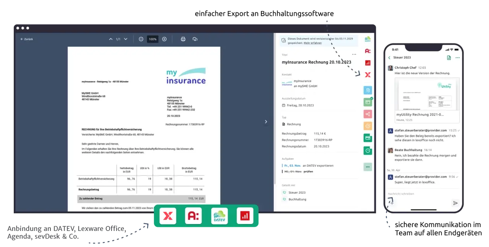
Task: Show more sidebar actions with dots icon
Action: [x=368, y=167]
